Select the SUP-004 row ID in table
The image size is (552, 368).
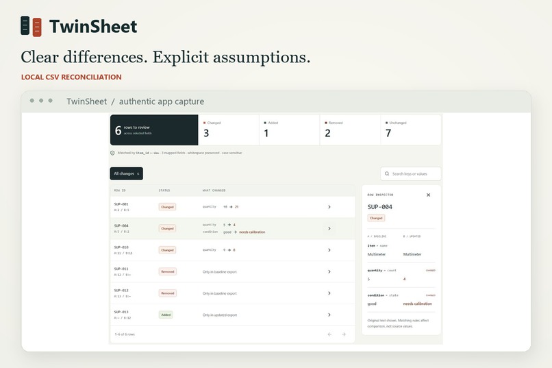pyautogui.click(x=121, y=225)
